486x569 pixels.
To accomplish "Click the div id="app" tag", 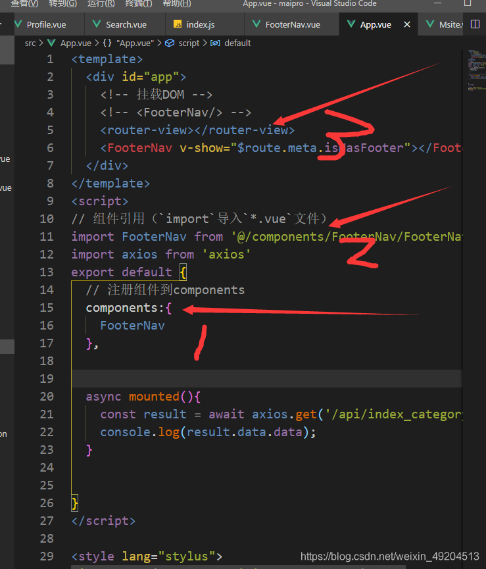I will (136, 77).
